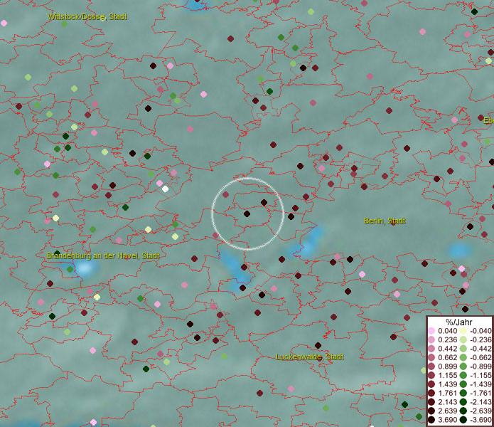494x427 pixels.
Task: Click the Brandenburg an der Havel, Stadt label
Action: (x=102, y=255)
